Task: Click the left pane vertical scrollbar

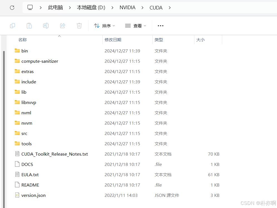Action: (4, 129)
